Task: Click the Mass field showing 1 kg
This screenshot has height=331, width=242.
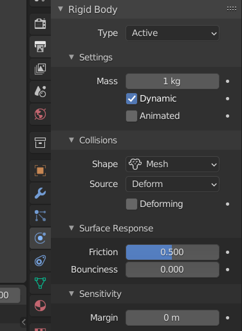Action: coord(172,82)
